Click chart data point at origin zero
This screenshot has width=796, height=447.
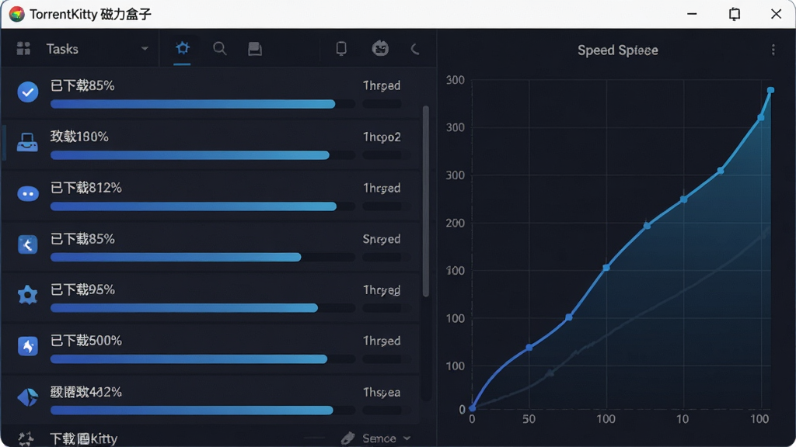click(472, 407)
